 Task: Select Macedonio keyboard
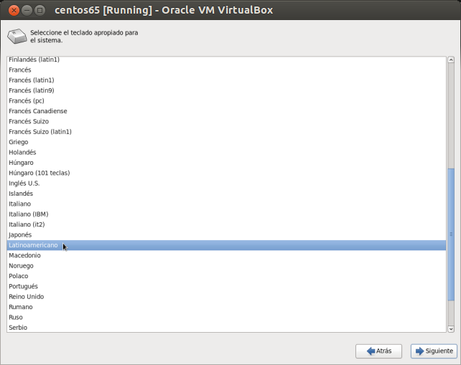[x=226, y=255]
